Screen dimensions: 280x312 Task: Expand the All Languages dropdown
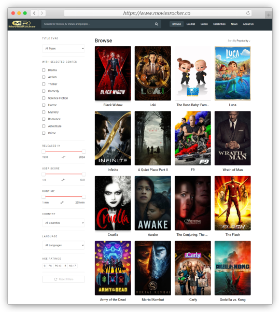coord(63,245)
